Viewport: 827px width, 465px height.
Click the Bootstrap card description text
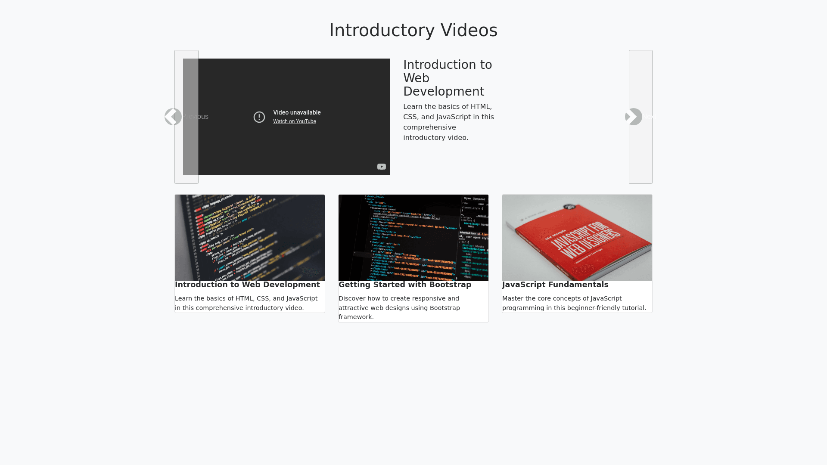point(399,307)
